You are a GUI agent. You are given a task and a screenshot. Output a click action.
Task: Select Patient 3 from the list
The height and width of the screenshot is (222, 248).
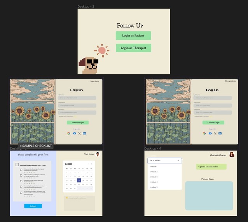pos(165,177)
